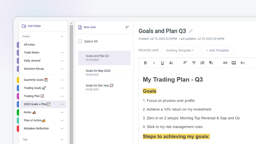Collapse the Folders section
The image size is (256, 144).
click(x=62, y=36)
